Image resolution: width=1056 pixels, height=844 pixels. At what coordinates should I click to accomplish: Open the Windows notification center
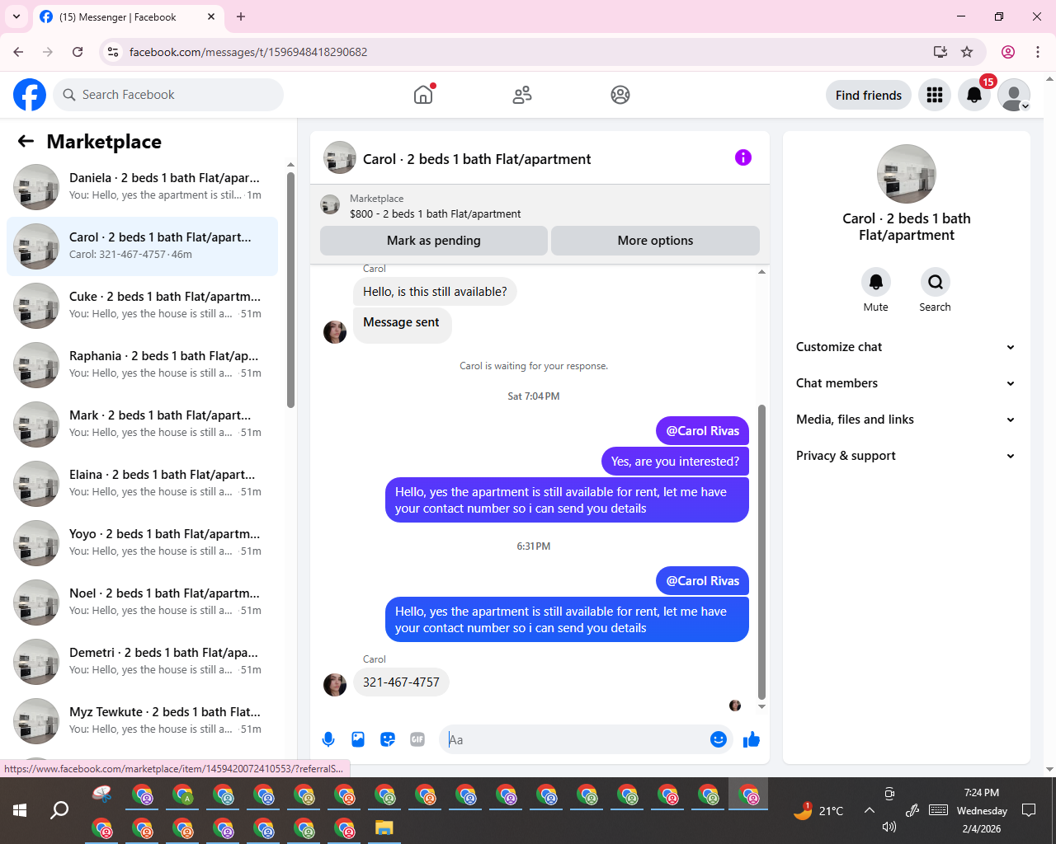1029,810
